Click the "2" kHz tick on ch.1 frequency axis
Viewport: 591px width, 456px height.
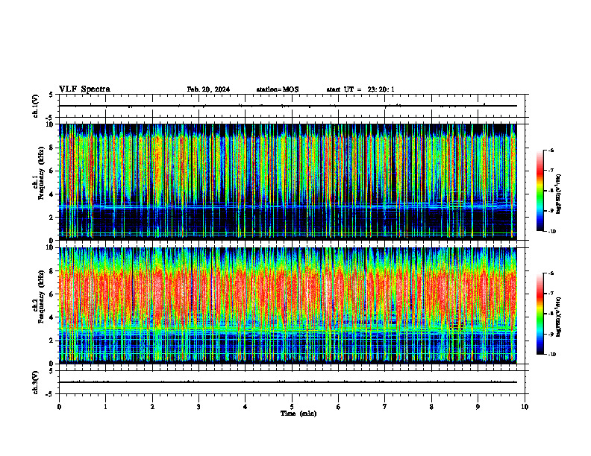(x=52, y=217)
